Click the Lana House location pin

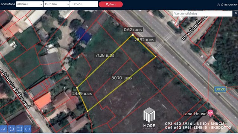point(210,113)
